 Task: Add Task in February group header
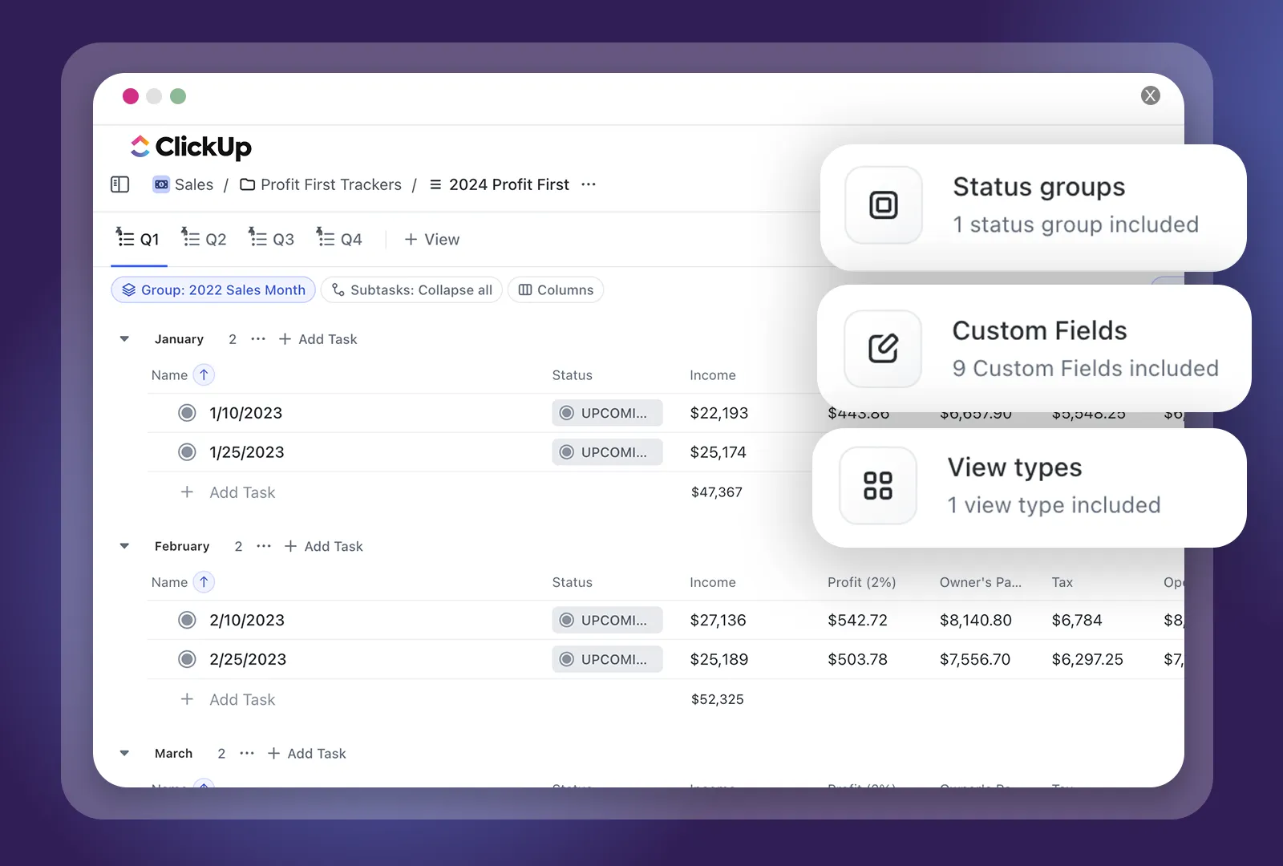click(323, 546)
